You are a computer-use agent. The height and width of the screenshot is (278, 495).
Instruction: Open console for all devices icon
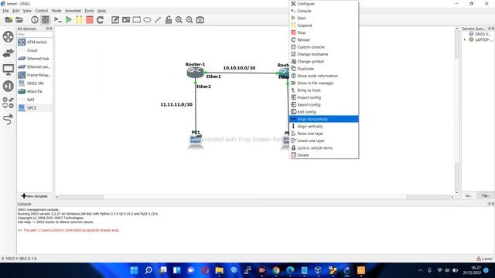(58, 20)
